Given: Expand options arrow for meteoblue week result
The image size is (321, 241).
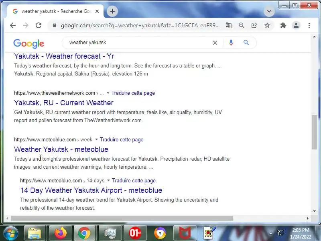Looking at the screenshot, I should tap(96, 139).
